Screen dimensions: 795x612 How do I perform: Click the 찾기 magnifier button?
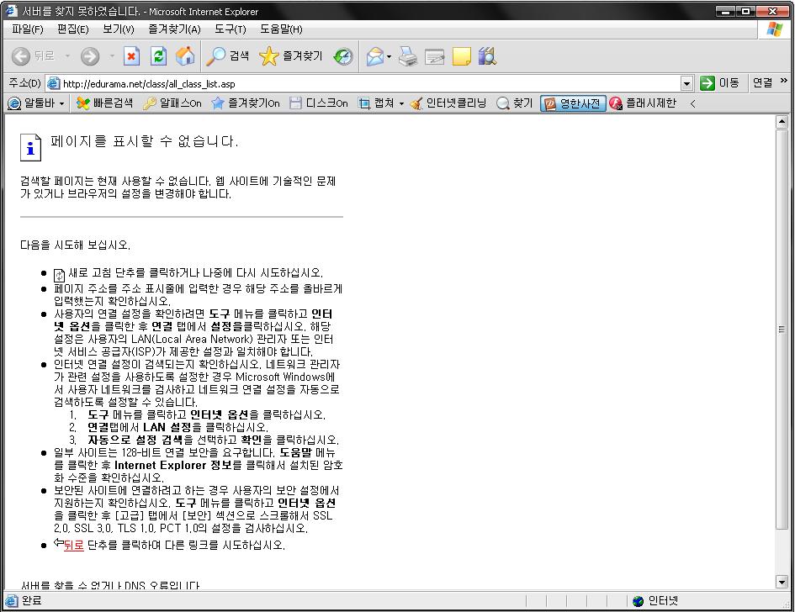point(515,103)
